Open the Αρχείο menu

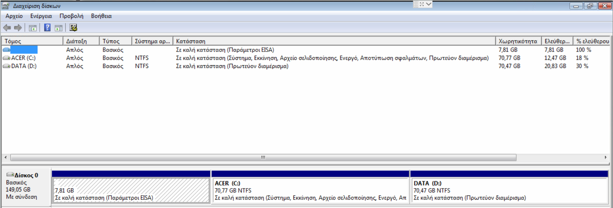[14, 16]
